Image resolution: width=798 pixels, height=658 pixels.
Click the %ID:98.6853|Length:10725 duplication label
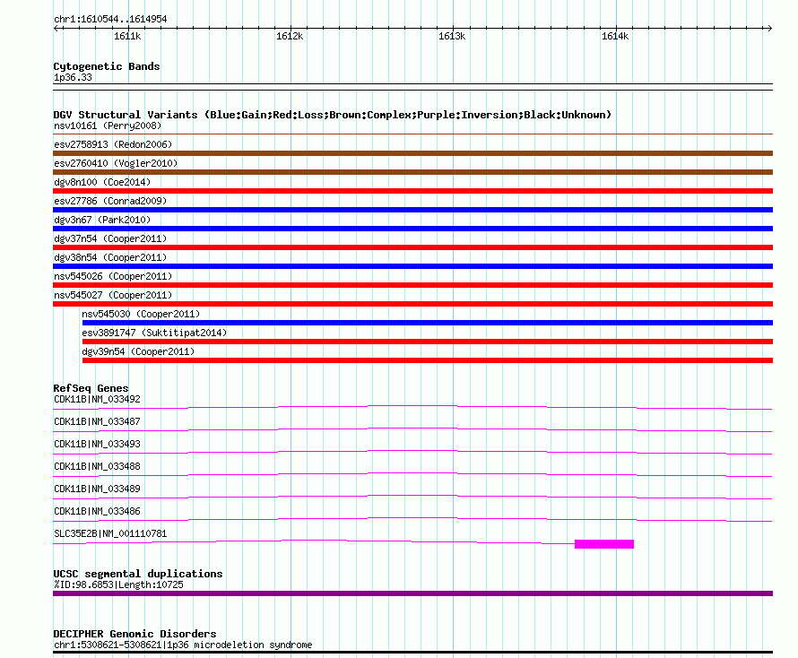(x=118, y=584)
